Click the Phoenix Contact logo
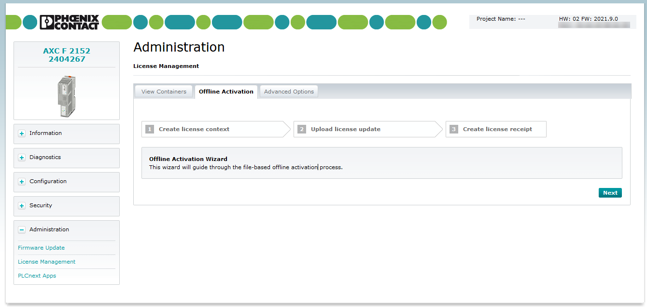Image resolution: width=647 pixels, height=307 pixels. (69, 22)
